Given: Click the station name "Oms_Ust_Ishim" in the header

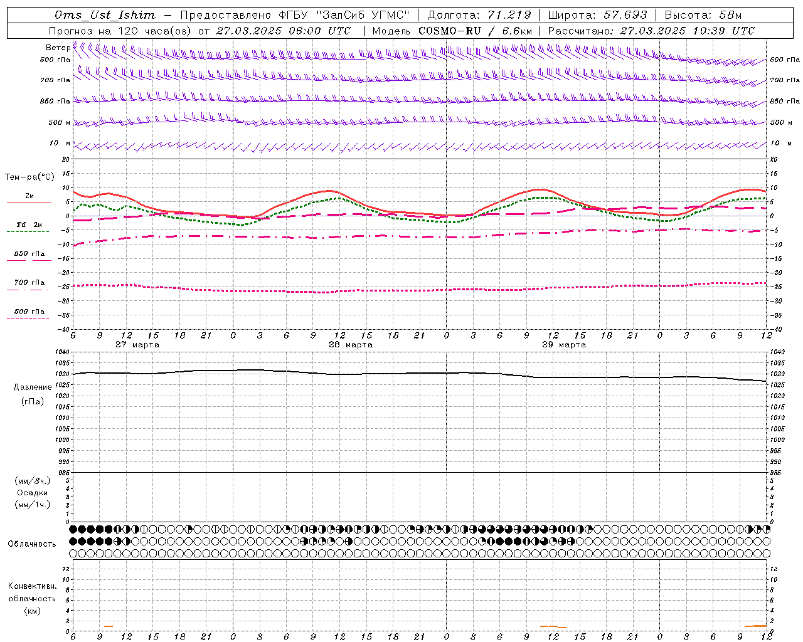Looking at the screenshot, I should [105, 15].
